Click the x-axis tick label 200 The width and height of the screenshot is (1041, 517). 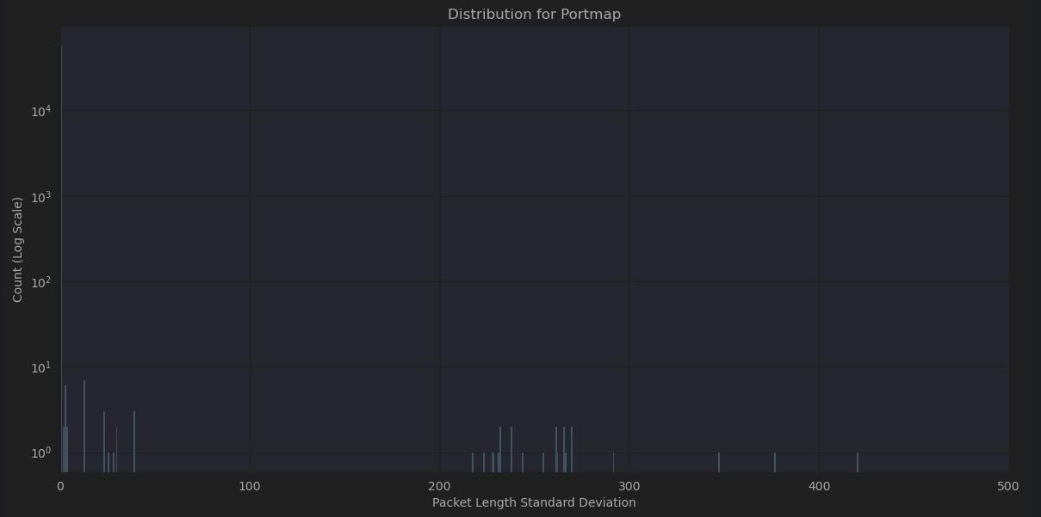tap(439, 486)
